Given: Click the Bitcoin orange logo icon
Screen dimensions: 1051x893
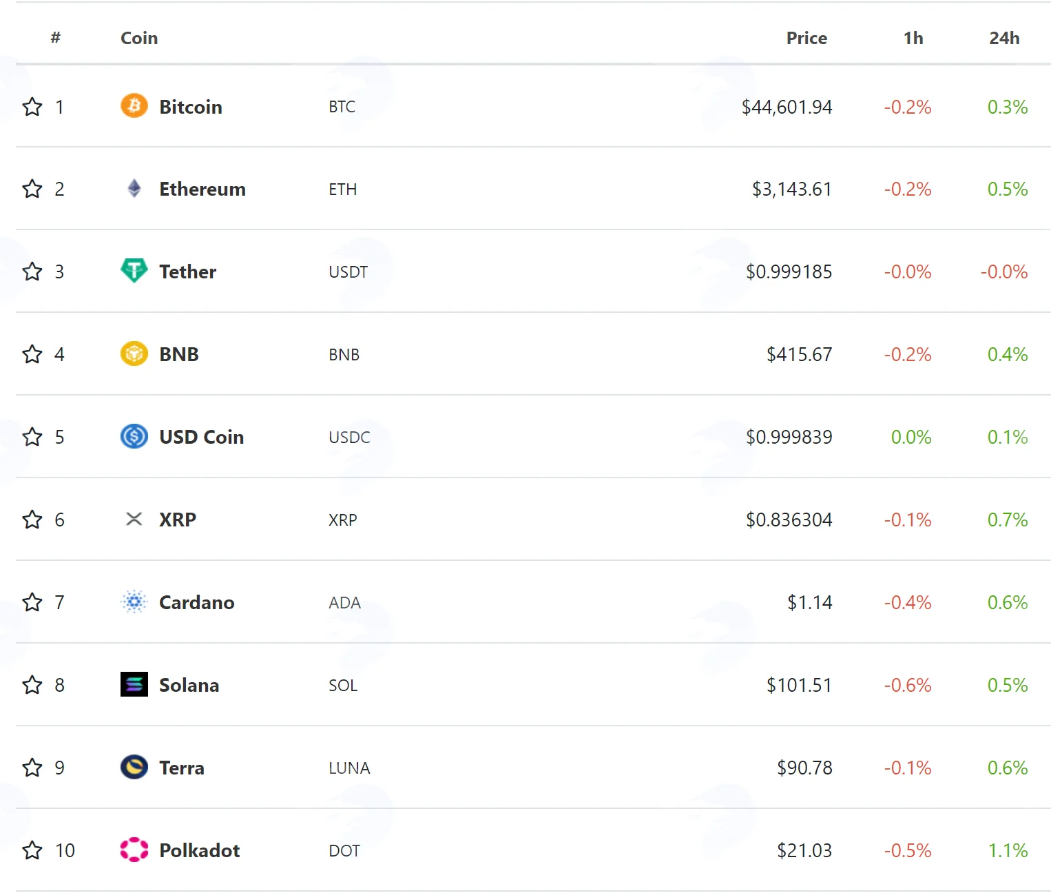Looking at the screenshot, I should pyautogui.click(x=134, y=106).
